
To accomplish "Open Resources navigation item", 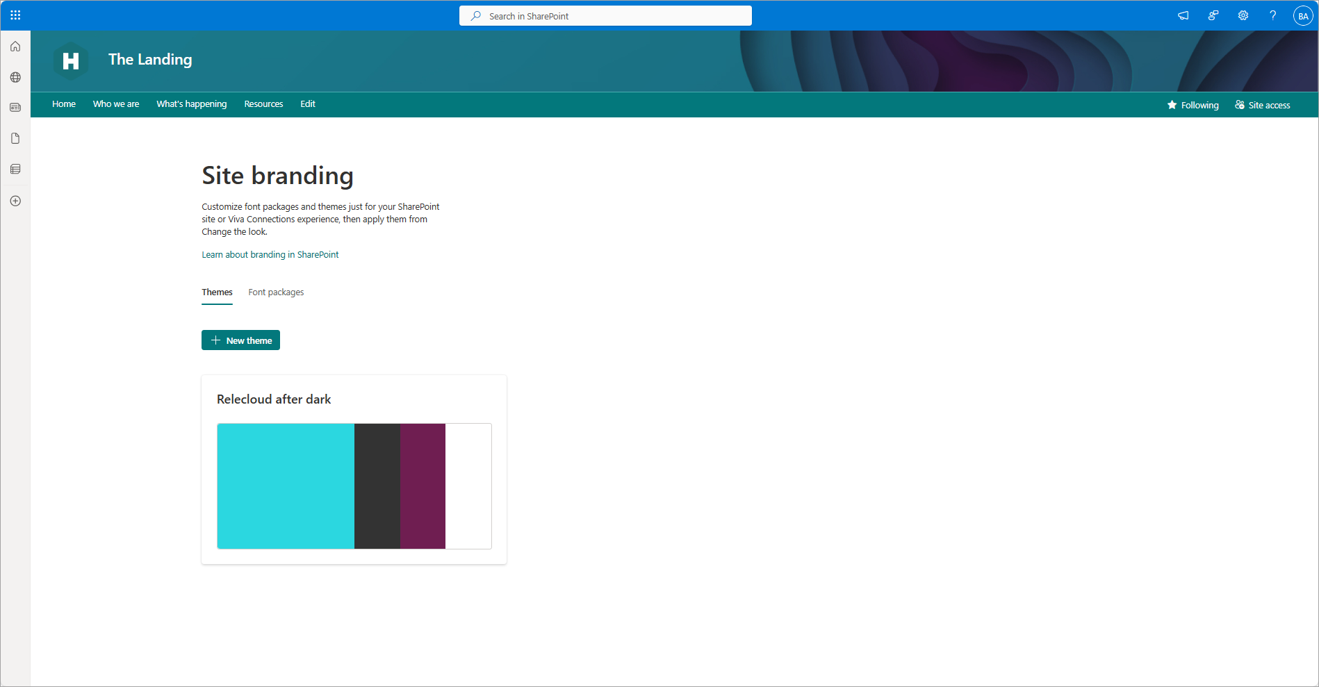I will (263, 104).
